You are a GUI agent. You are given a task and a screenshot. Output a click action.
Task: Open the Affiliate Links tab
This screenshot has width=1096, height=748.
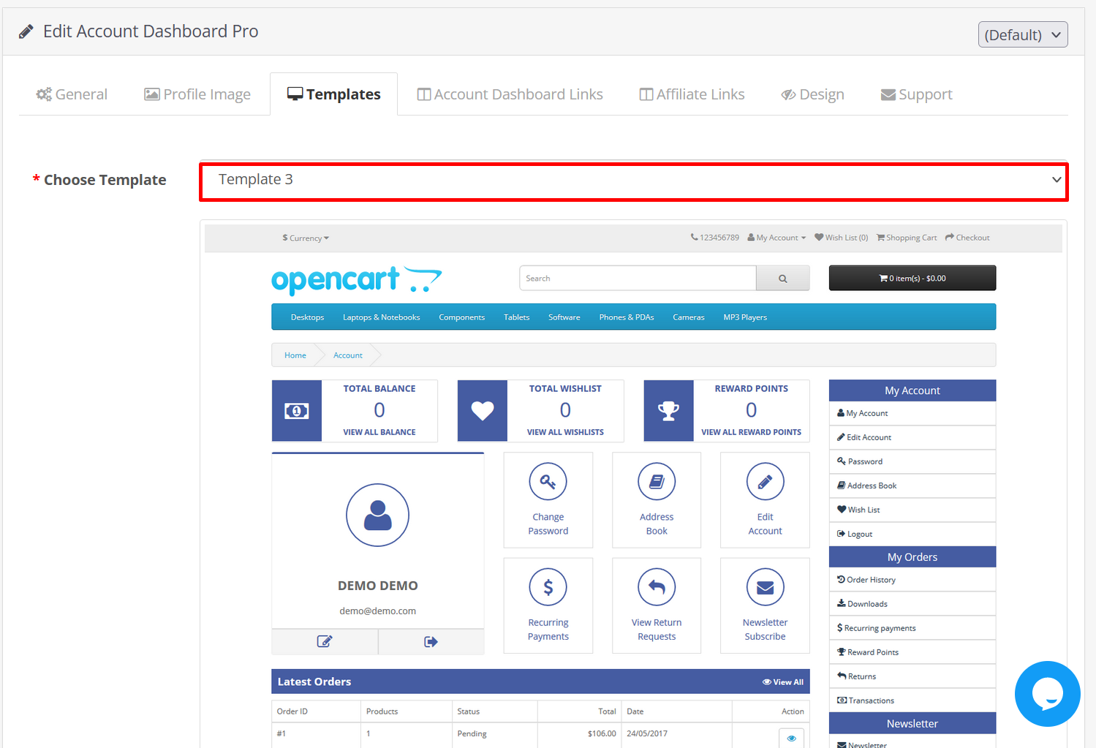click(692, 94)
